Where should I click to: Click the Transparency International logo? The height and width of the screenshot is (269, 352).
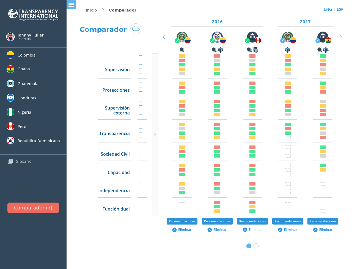(x=33, y=14)
